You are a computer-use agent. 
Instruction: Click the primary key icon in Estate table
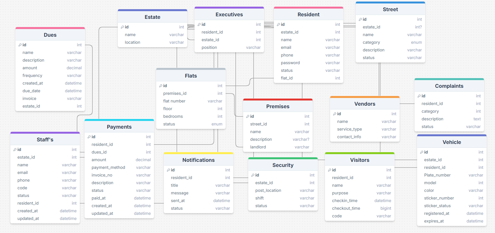coord(122,27)
